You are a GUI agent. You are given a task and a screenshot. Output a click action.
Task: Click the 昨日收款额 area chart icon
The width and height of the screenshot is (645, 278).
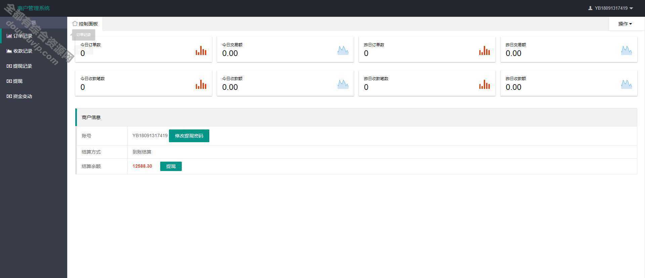pos(626,85)
